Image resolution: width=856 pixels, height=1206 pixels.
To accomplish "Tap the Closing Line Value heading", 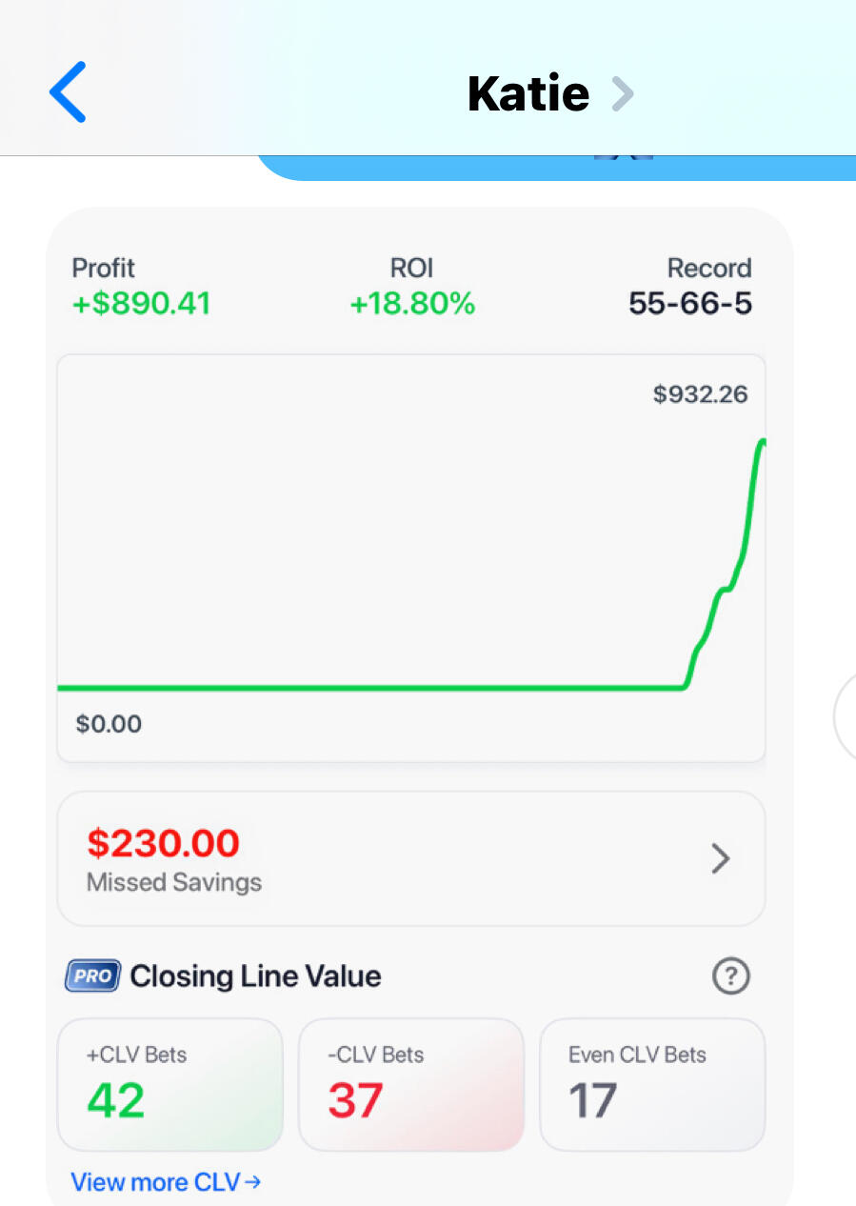I will [x=255, y=976].
